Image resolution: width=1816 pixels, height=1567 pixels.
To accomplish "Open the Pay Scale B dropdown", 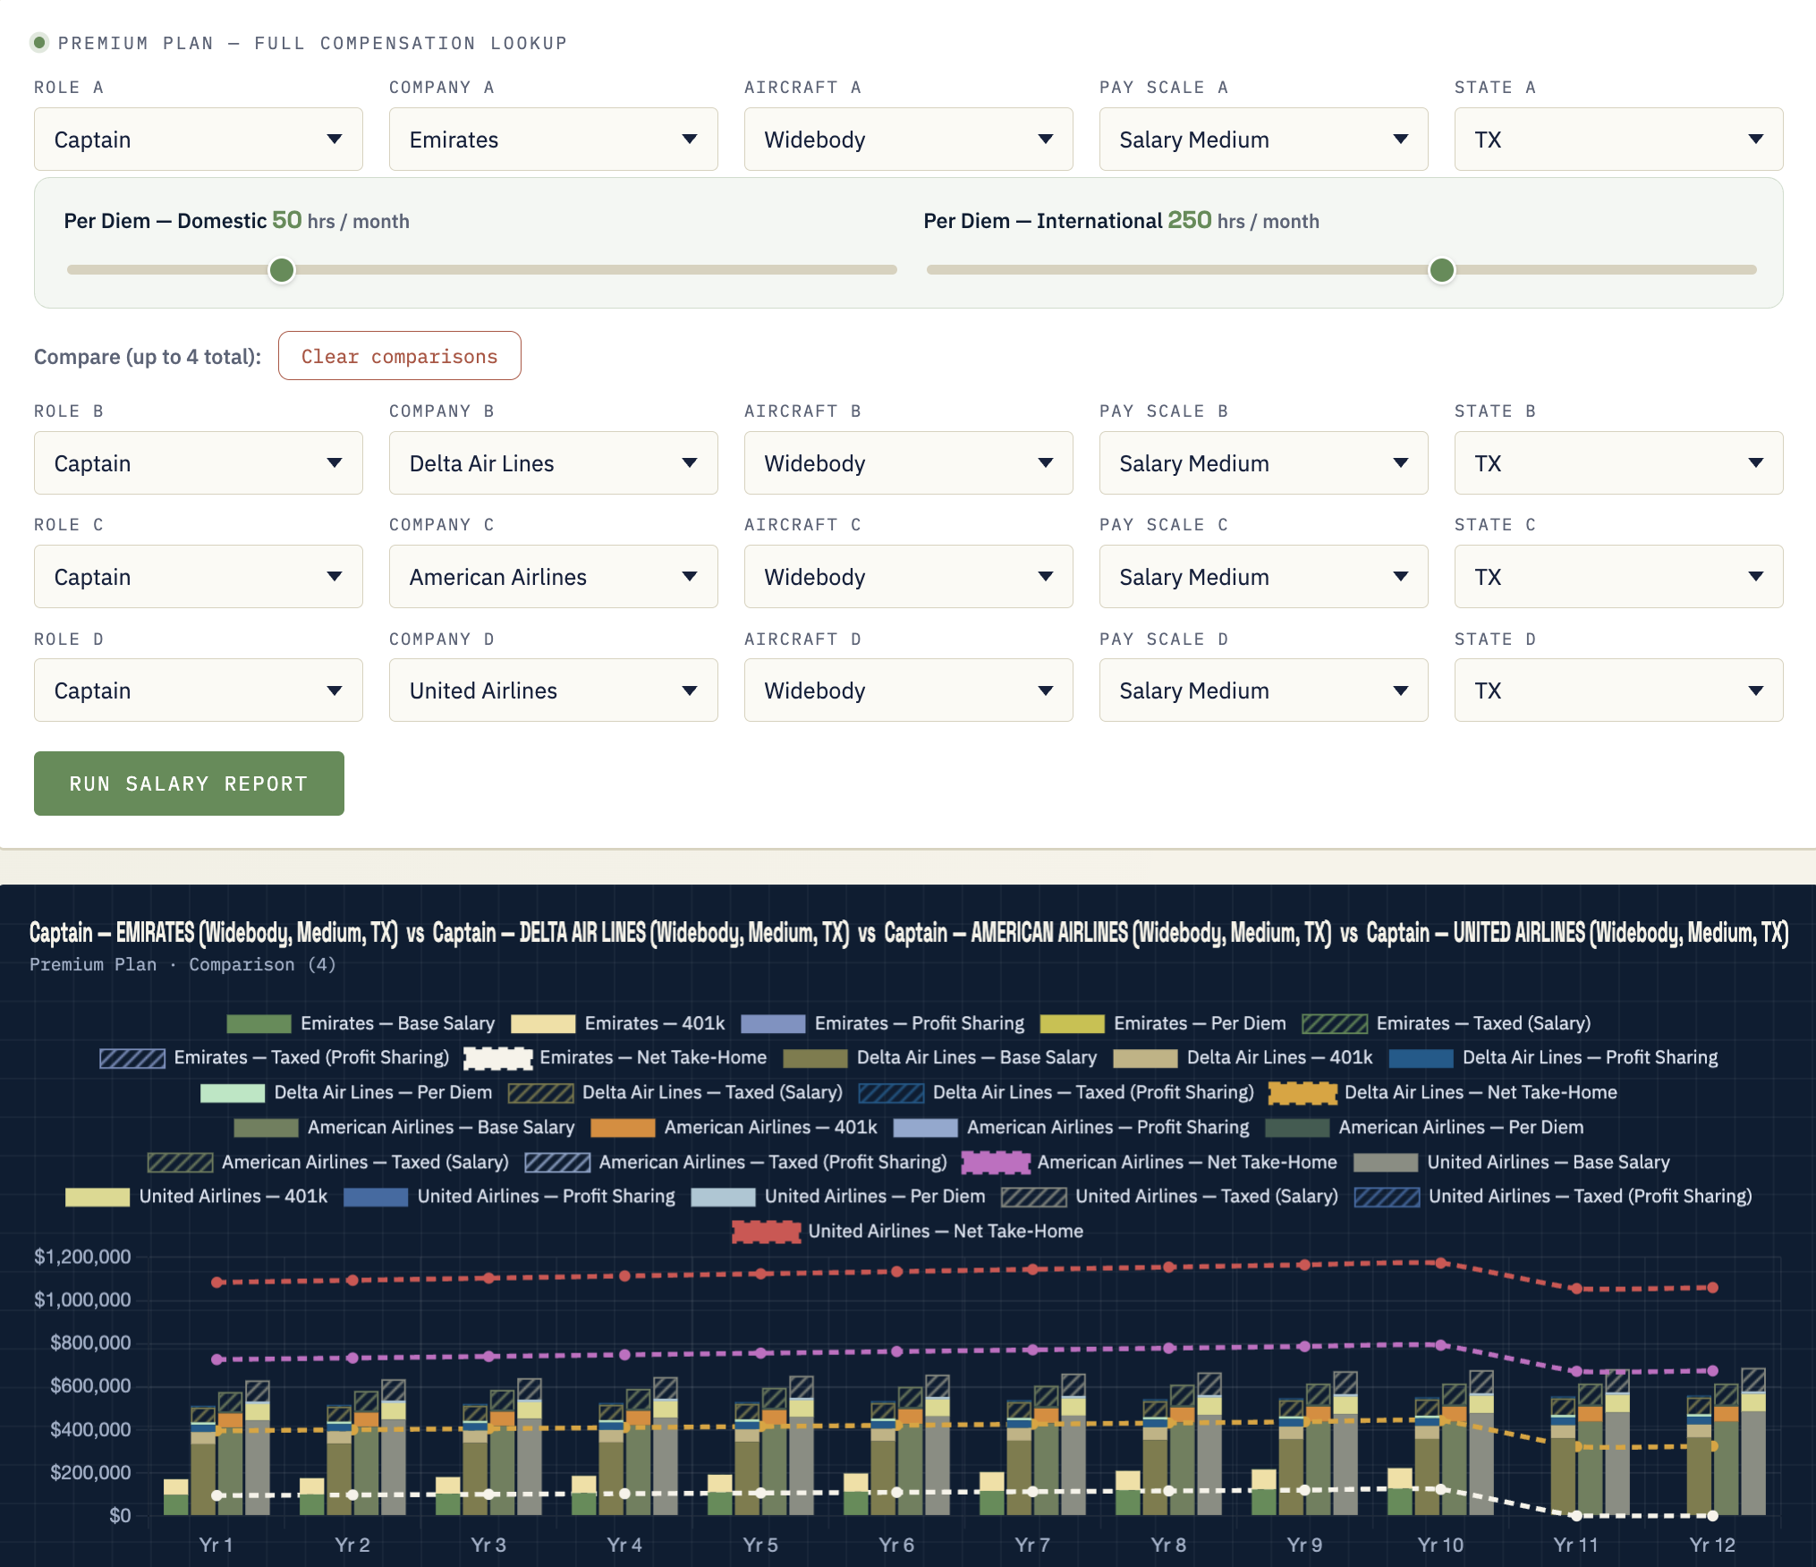I will [1264, 463].
